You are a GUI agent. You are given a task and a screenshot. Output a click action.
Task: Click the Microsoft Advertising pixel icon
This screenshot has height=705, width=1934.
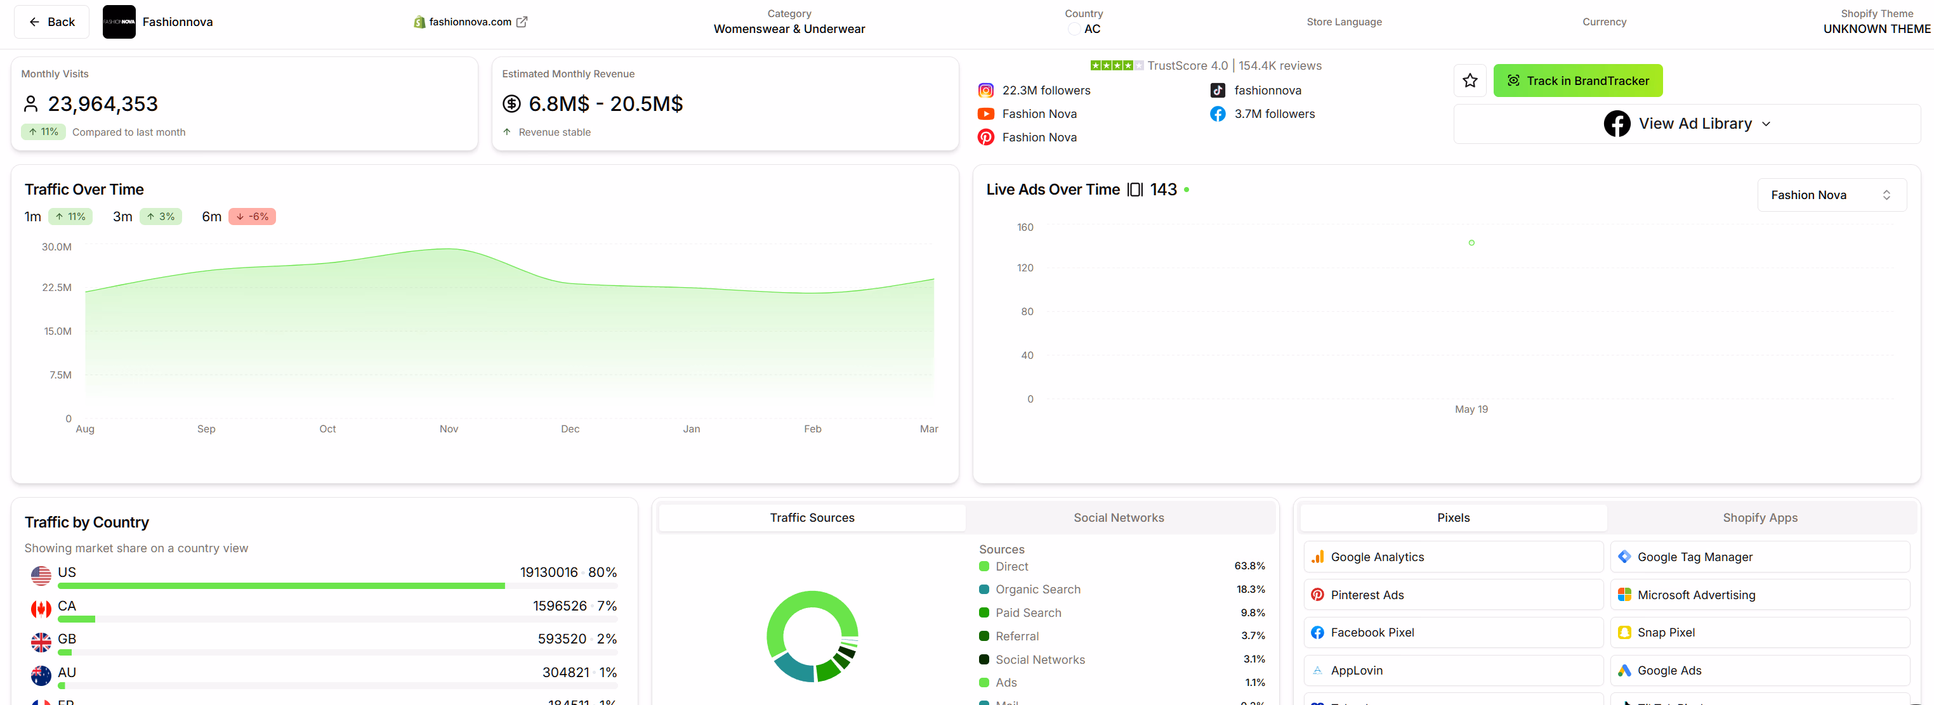[x=1624, y=595]
